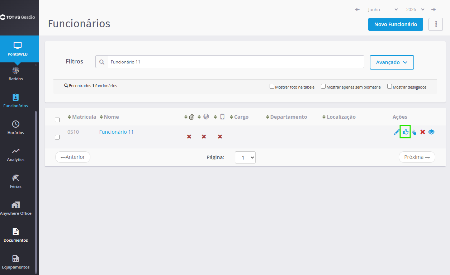Sort table by Departamento column

click(x=286, y=117)
